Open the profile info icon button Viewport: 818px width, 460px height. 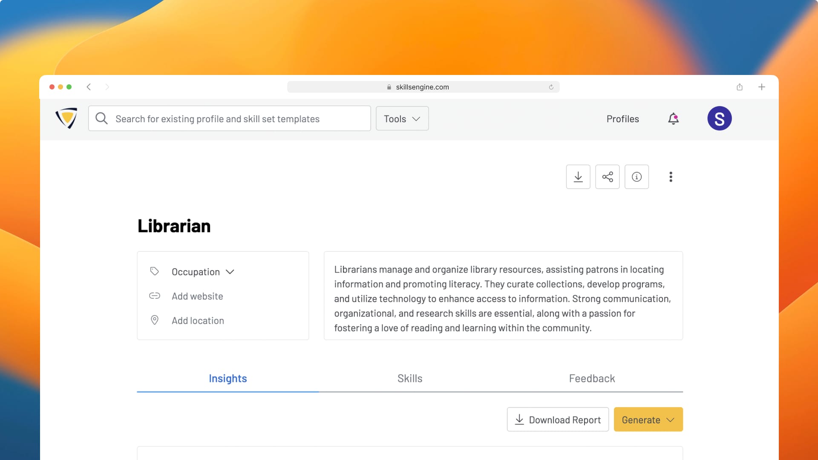[637, 177]
